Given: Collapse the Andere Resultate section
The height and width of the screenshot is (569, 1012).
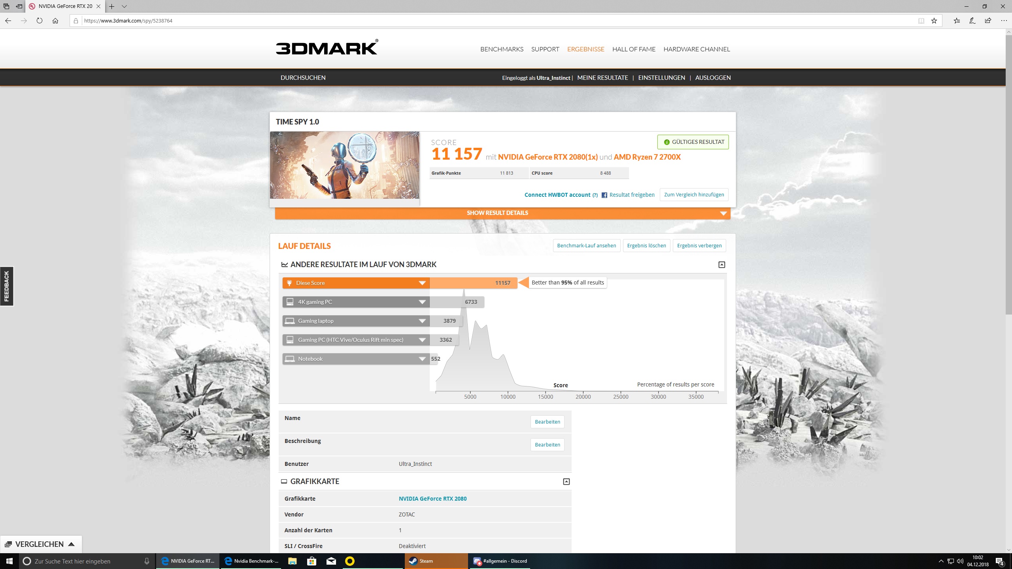Looking at the screenshot, I should [721, 265].
